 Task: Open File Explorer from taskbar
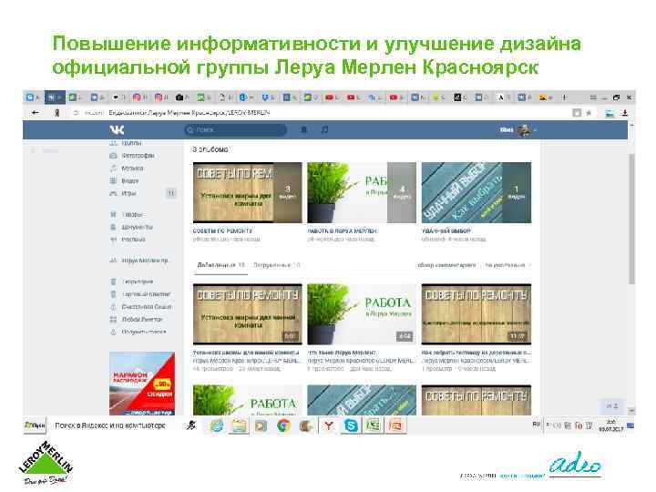coord(239,425)
